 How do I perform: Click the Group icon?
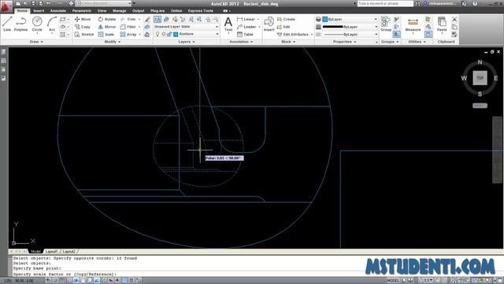(x=386, y=24)
